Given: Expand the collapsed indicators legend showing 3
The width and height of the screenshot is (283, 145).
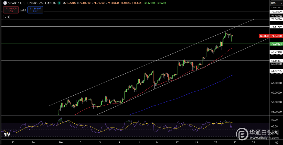Looking at the screenshot, I should point(6,17).
